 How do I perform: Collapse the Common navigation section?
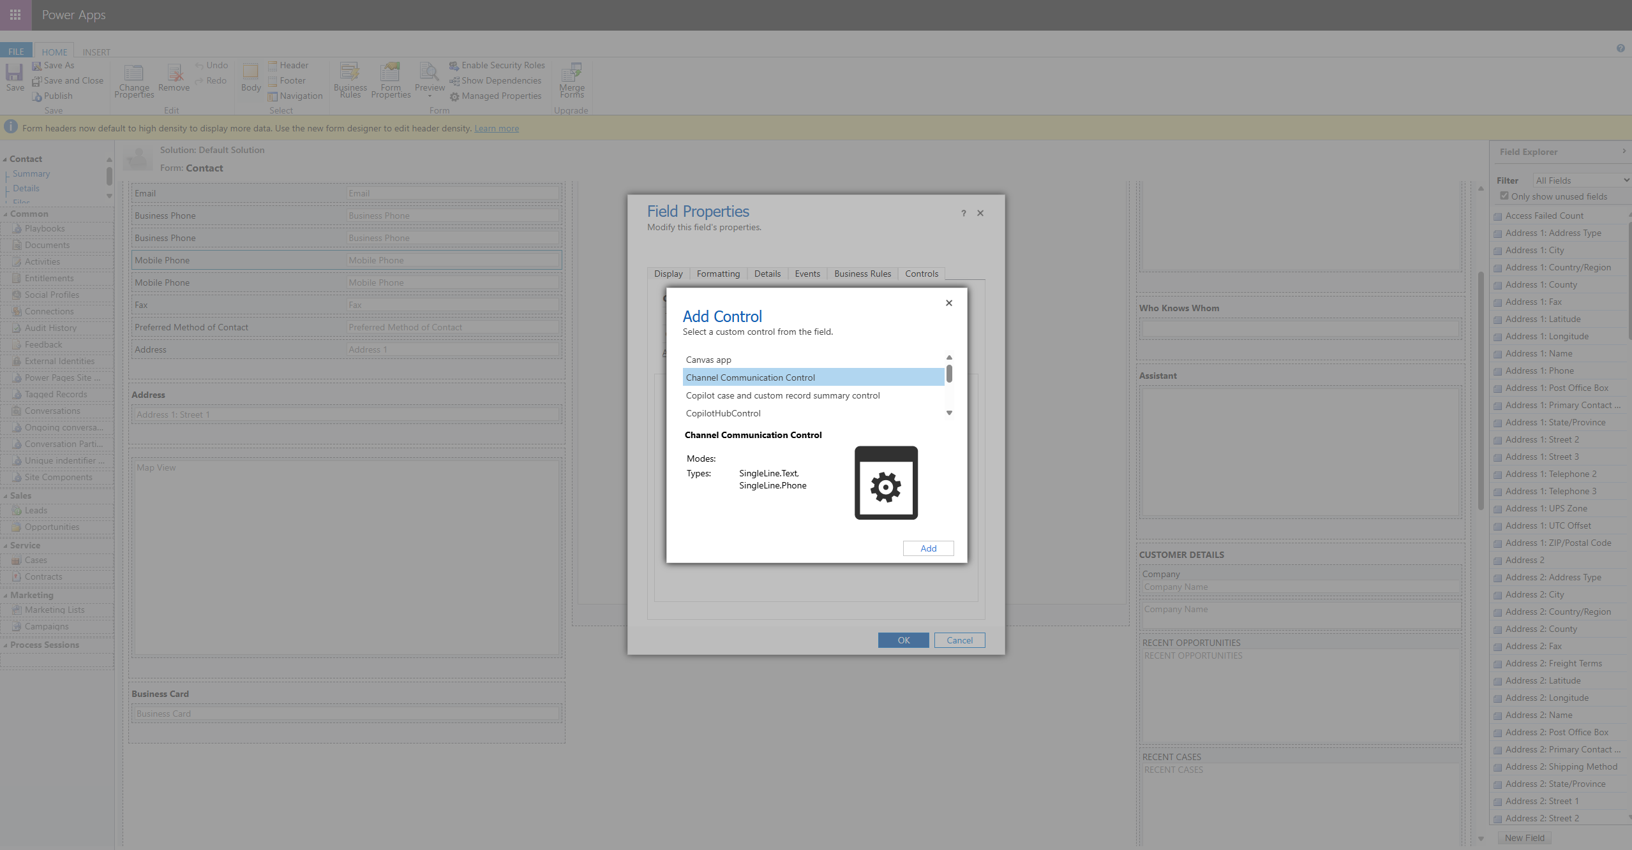click(5, 214)
